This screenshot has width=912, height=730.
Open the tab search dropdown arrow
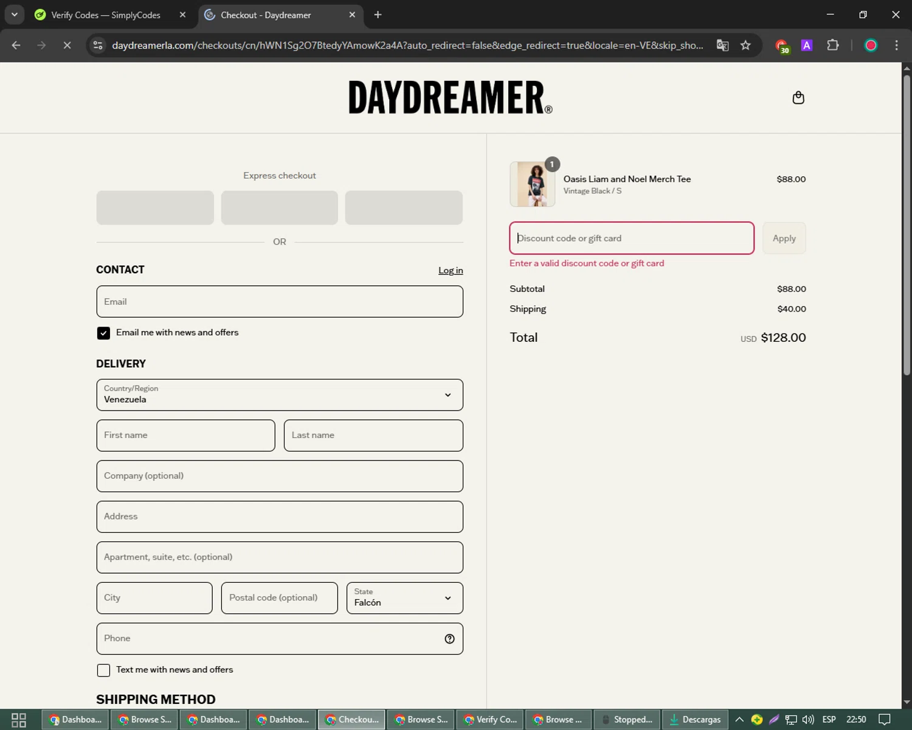click(14, 15)
